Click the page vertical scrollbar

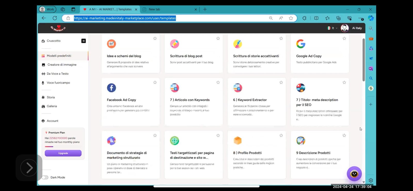coord(363,60)
